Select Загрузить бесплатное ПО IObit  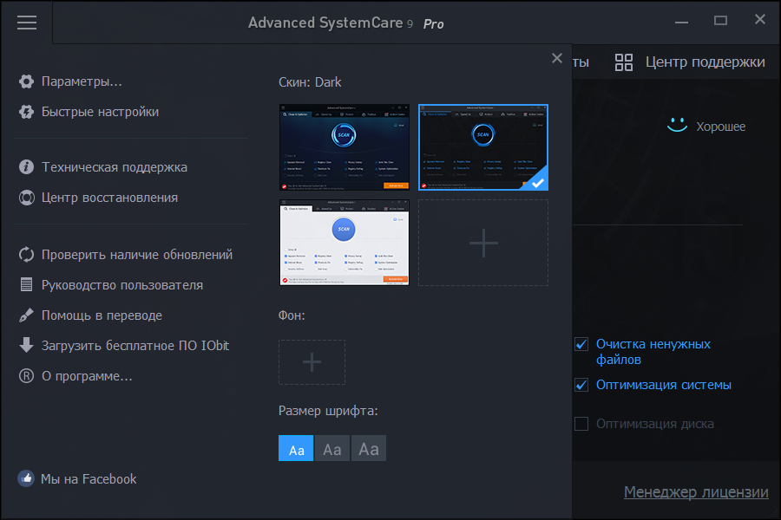tap(135, 346)
